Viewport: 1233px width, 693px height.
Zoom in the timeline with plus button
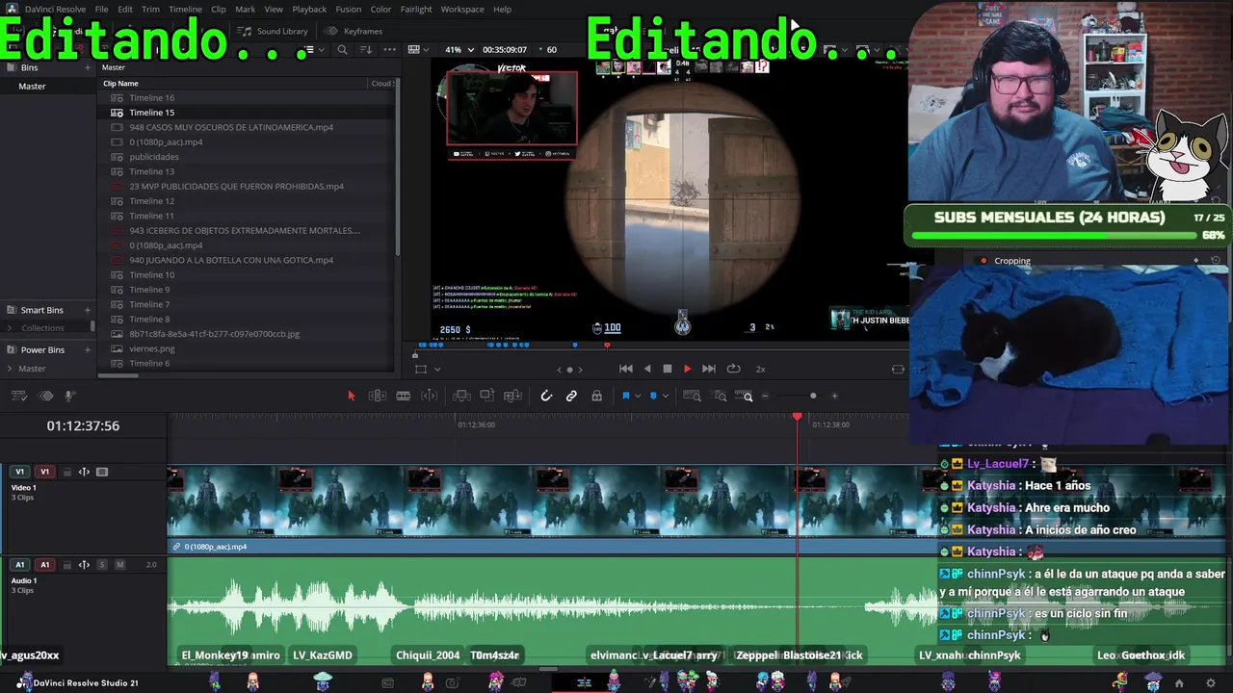834,396
